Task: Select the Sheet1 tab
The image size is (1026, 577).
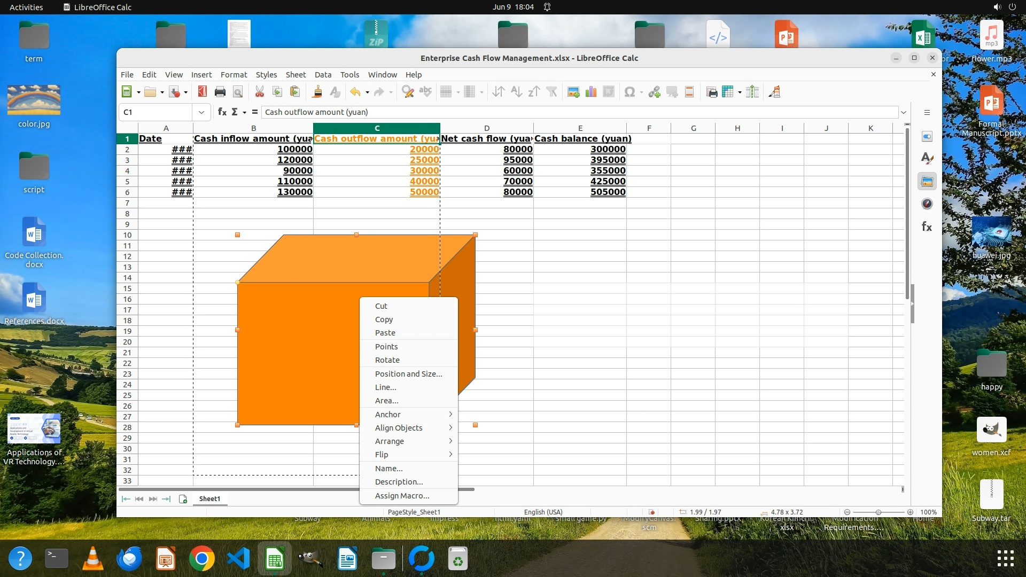Action: (x=209, y=499)
